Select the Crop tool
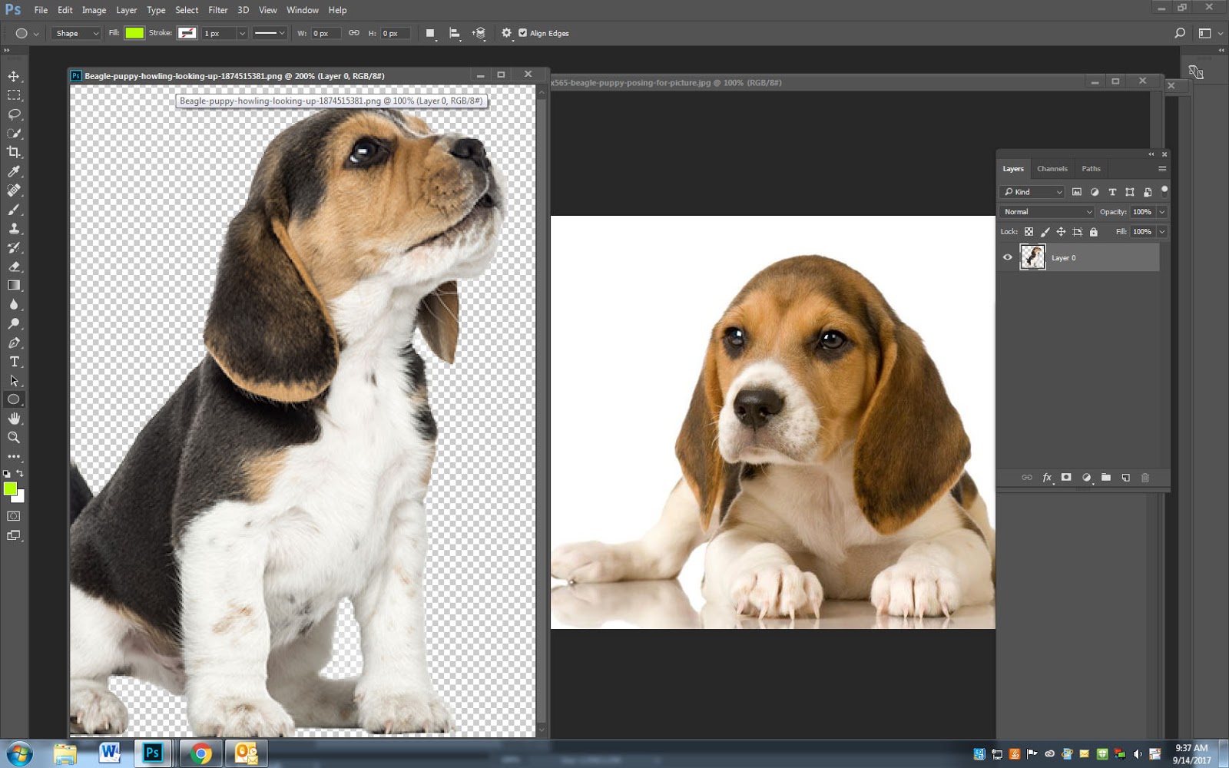The height and width of the screenshot is (768, 1229). point(12,151)
